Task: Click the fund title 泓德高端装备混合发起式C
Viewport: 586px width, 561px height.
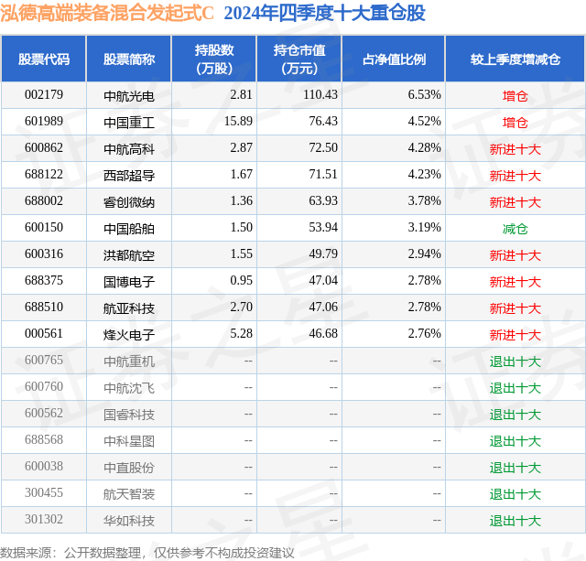Action: (x=107, y=14)
